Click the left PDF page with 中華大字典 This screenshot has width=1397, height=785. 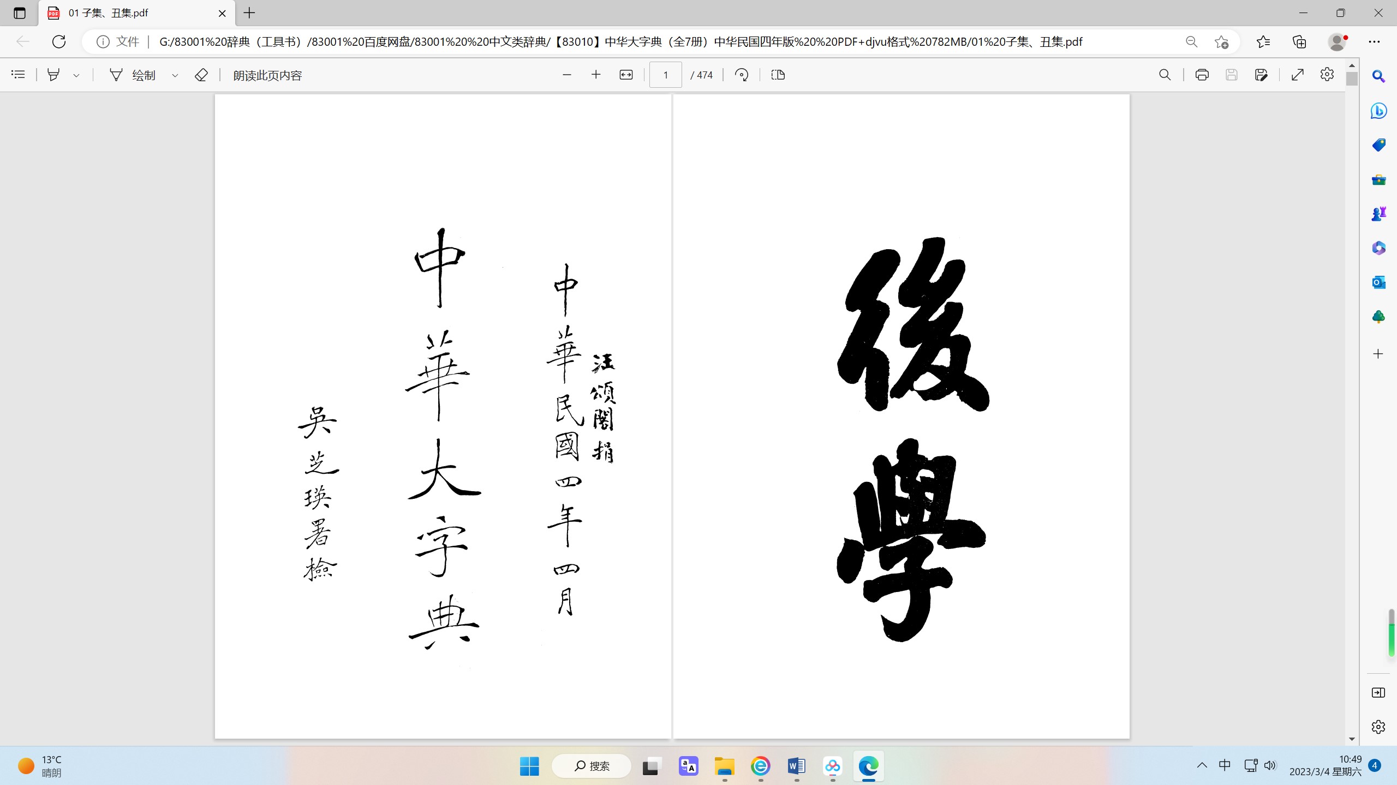pyautogui.click(x=443, y=416)
